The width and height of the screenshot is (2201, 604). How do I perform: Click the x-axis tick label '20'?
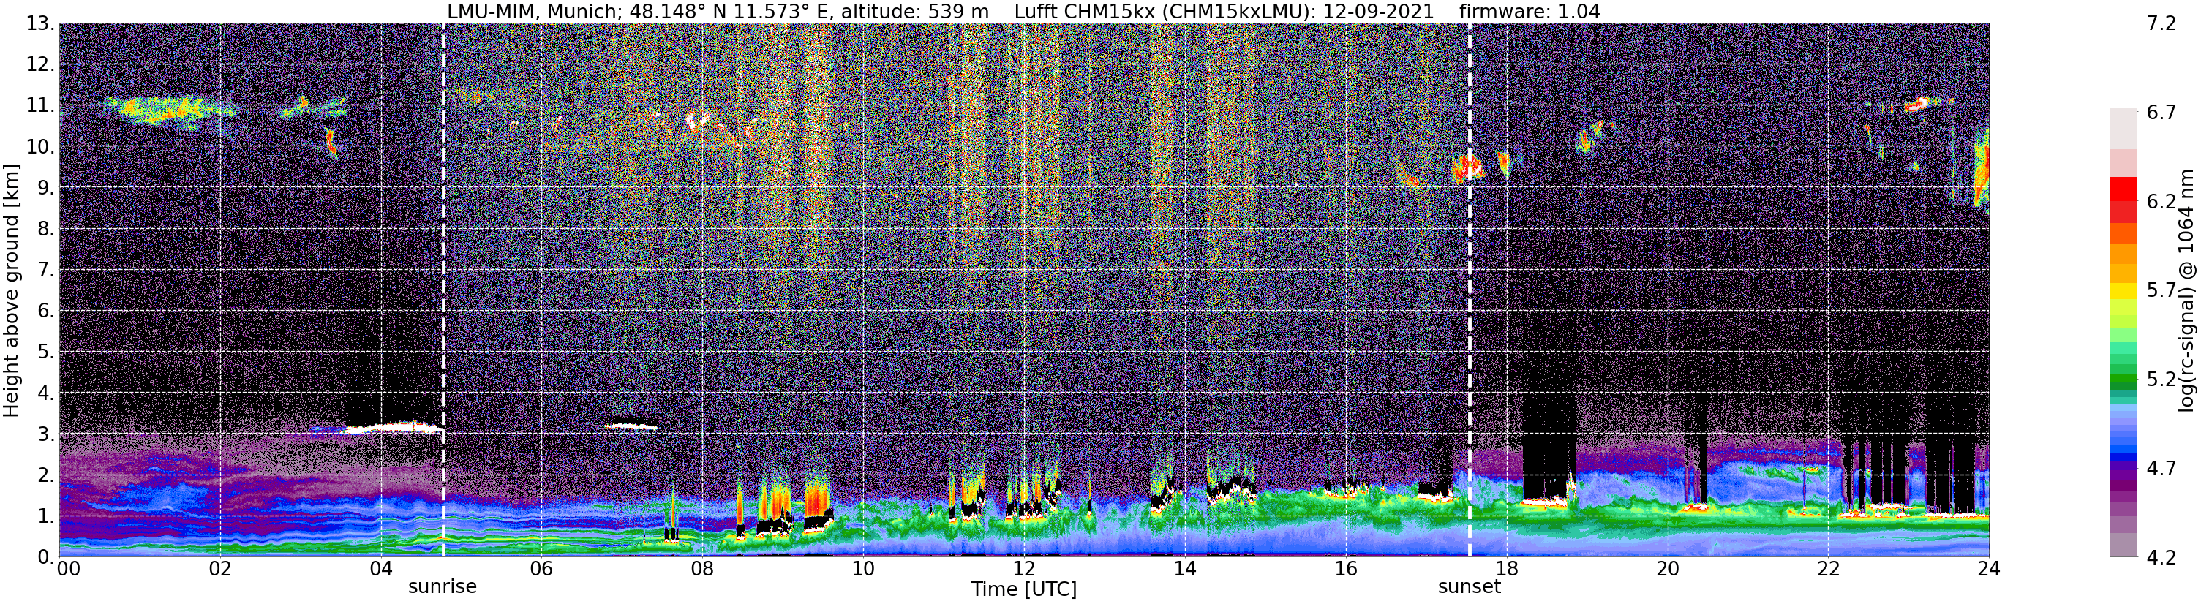(x=1667, y=569)
